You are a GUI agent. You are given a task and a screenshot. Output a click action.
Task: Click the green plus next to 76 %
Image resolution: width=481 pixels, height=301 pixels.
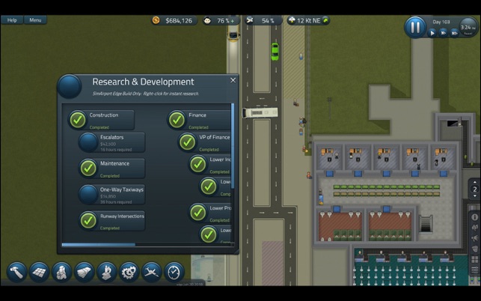(233, 21)
